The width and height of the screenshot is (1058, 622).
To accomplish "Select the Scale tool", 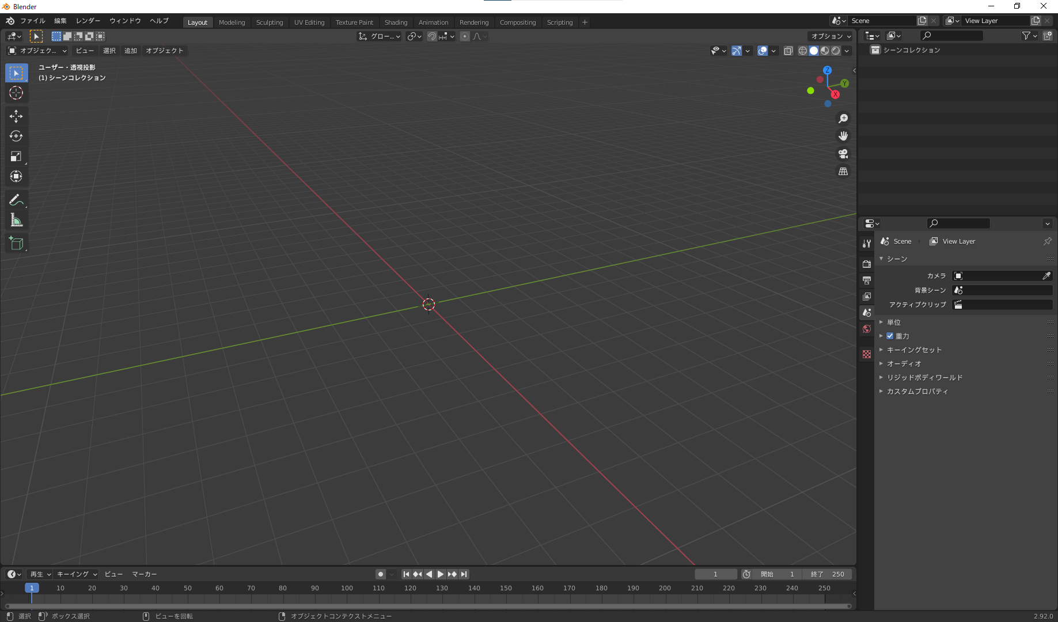I will 16,156.
